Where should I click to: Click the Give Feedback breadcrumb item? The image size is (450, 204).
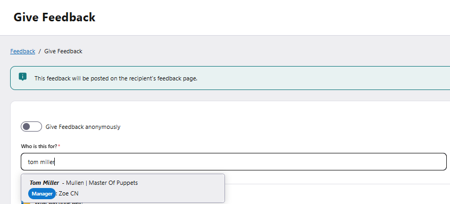pos(63,51)
